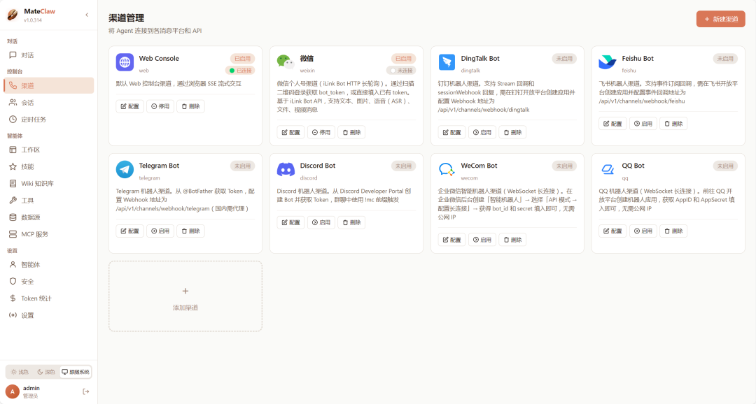This screenshot has height=404, width=756.
Task: Collapse the sidebar with the chevron
Action: point(87,14)
